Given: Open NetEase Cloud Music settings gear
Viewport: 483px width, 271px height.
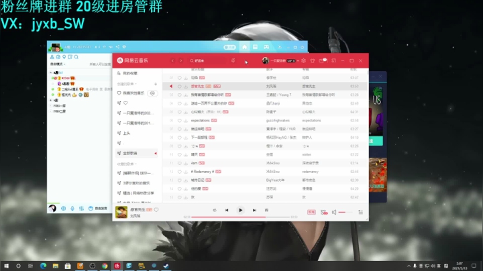Looking at the screenshot, I should click(x=304, y=60).
